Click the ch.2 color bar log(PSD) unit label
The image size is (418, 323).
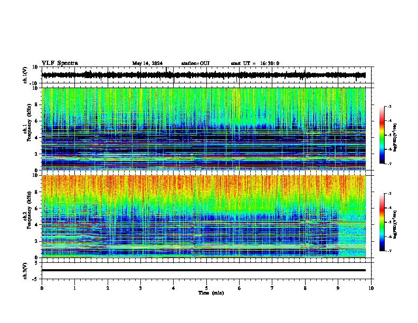coord(395,224)
